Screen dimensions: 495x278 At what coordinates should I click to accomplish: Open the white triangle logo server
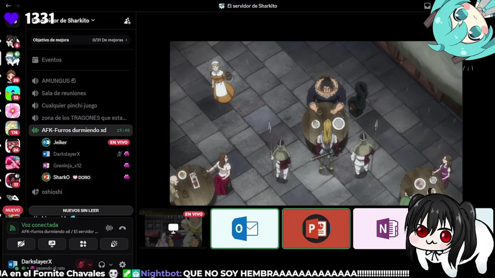tap(13, 198)
